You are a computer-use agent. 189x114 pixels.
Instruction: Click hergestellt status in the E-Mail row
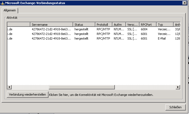81,38
